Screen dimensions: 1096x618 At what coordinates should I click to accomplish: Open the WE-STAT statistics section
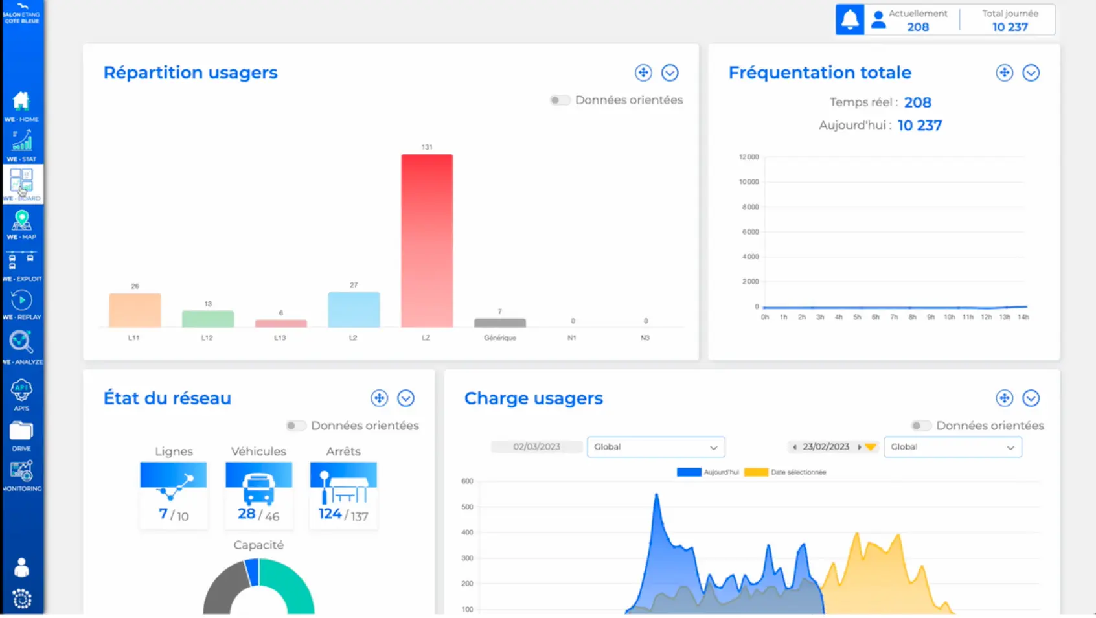pos(21,145)
